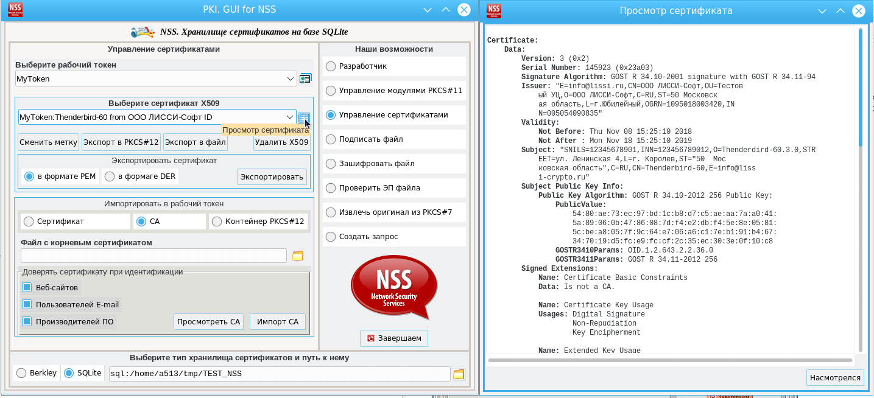This screenshot has height=398, width=874.
Task: Click the large NSS Network Security Services logo
Action: pyautogui.click(x=393, y=287)
